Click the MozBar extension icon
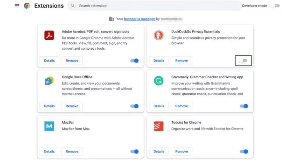282x161 pixels. 49,126
